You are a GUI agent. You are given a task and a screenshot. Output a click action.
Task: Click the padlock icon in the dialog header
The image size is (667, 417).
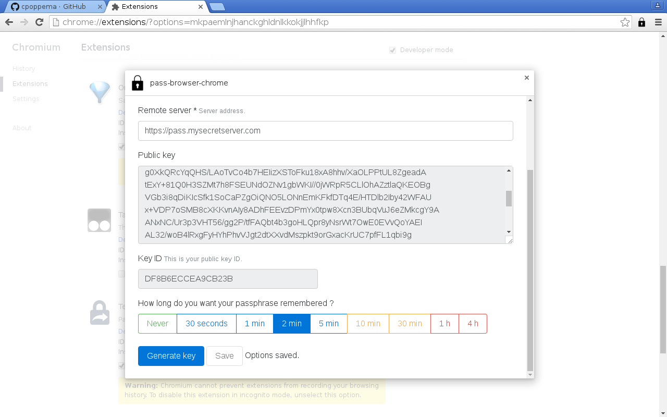pyautogui.click(x=138, y=82)
